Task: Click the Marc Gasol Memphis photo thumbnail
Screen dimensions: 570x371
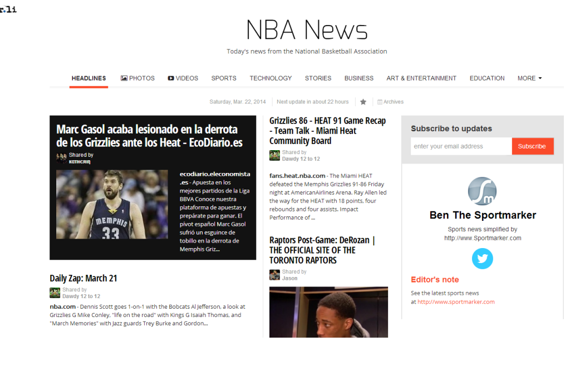Action: point(112,204)
